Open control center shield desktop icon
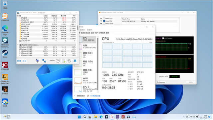 5,42
